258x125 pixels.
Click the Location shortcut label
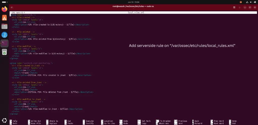pos(108,121)
